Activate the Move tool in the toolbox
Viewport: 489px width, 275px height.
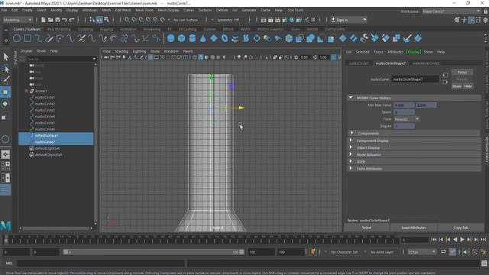click(x=5, y=92)
